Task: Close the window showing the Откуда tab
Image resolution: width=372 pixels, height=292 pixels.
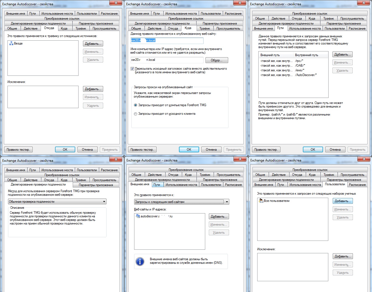Action: pyautogui.click(x=116, y=3)
